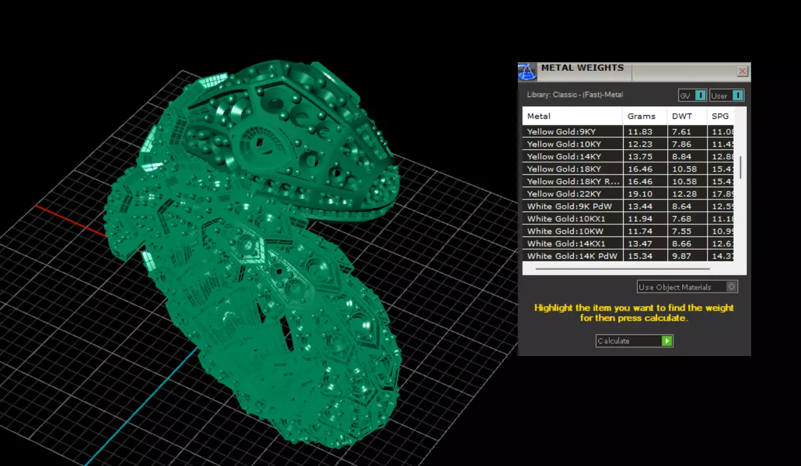The image size is (801, 466).
Task: Close the Metal Weights panel
Action: pyautogui.click(x=742, y=71)
